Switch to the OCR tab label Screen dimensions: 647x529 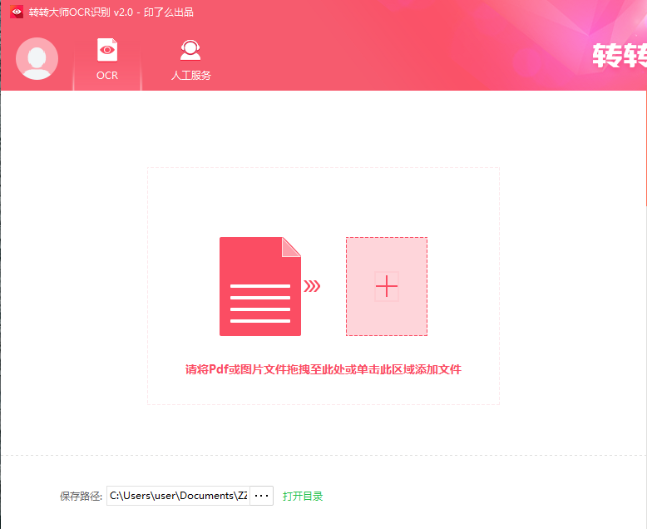tap(107, 76)
